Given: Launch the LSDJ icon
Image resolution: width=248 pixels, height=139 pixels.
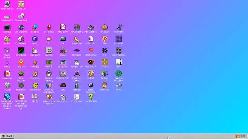Looking at the screenshot, I should (63, 51).
